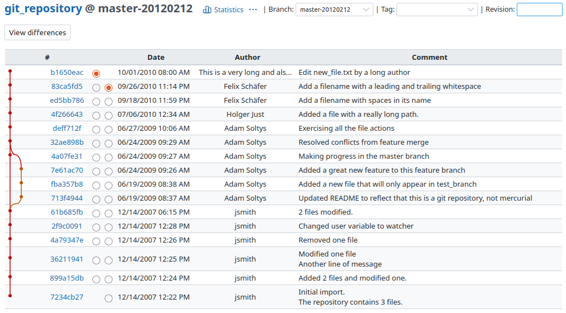Go to git_repository root link
The height and width of the screenshot is (313, 566).
tap(43, 9)
